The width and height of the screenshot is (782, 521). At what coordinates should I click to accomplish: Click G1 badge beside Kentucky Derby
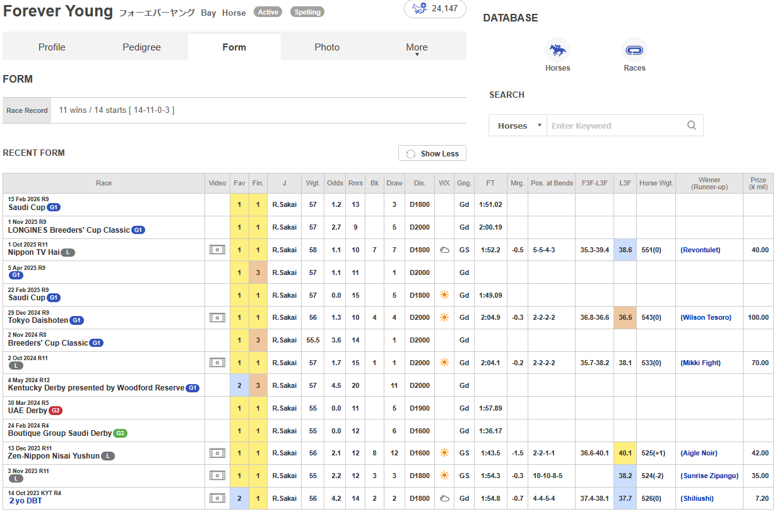pos(193,388)
